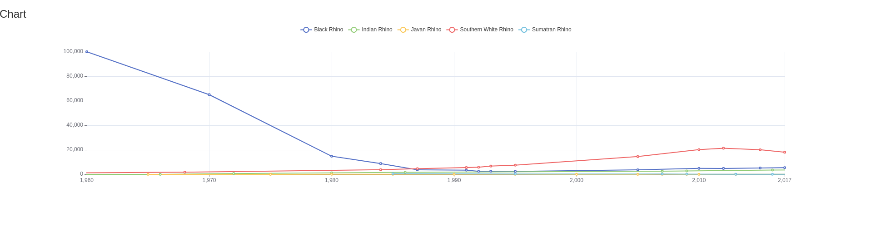
Task: Select Southern White Rhino's final 2017 point
Action: [784, 152]
